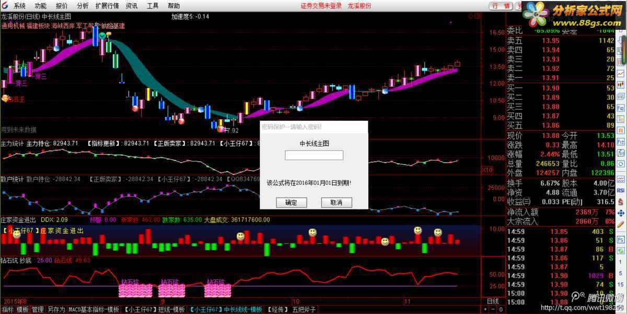Select the 【经传】 tab

pyautogui.click(x=278, y=309)
